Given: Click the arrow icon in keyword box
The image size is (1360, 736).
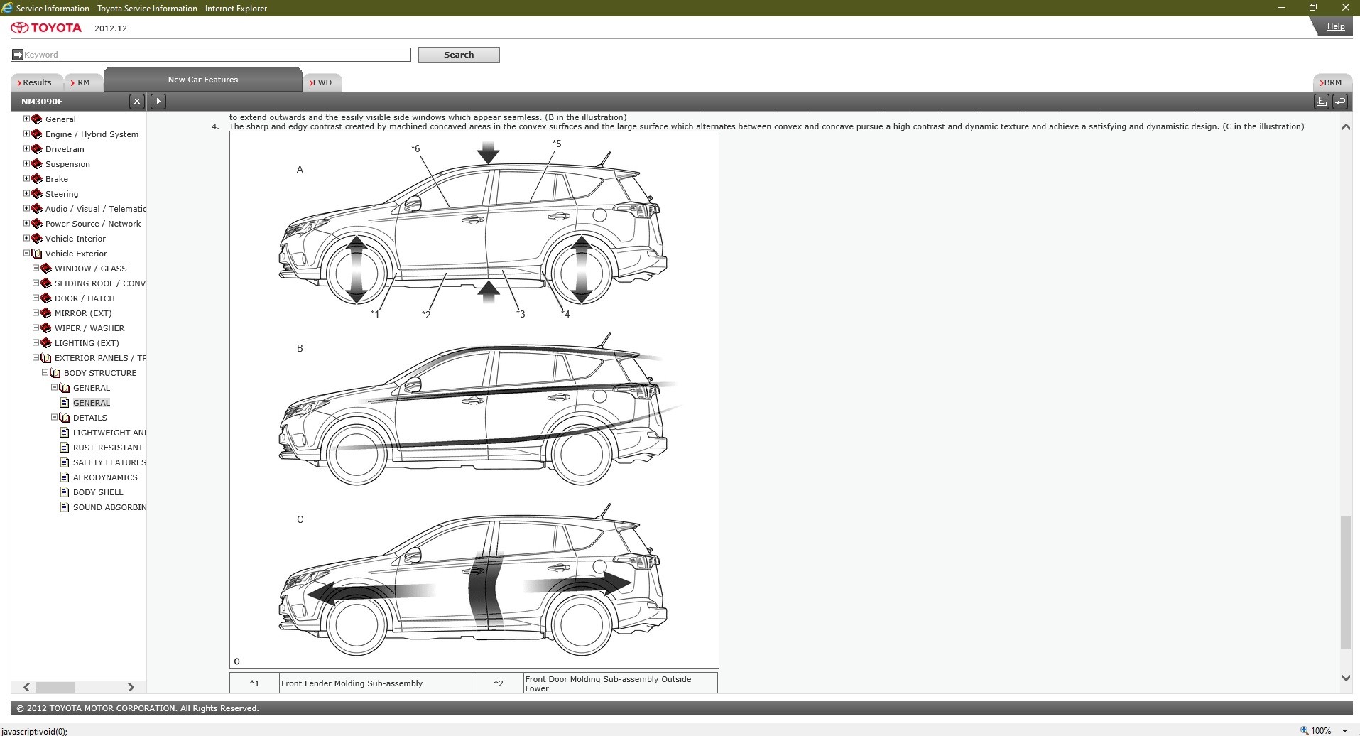Looking at the screenshot, I should click(18, 55).
